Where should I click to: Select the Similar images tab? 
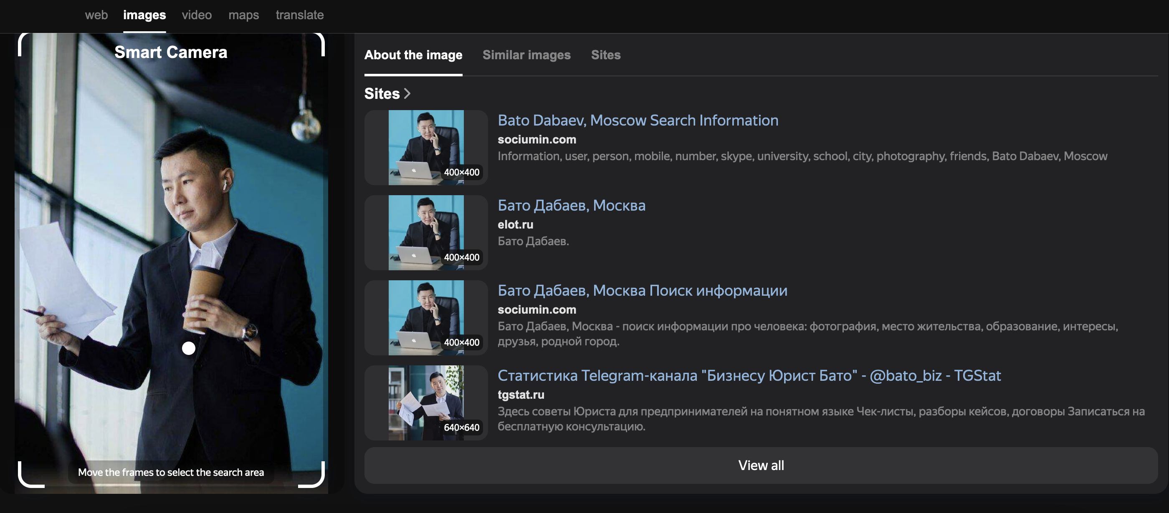tap(526, 55)
